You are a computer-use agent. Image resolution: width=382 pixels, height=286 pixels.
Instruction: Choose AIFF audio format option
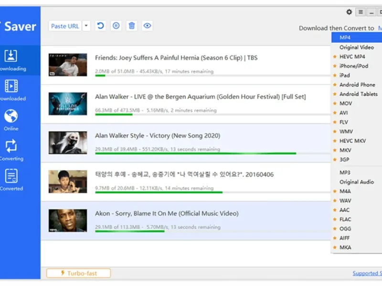[x=357, y=238]
